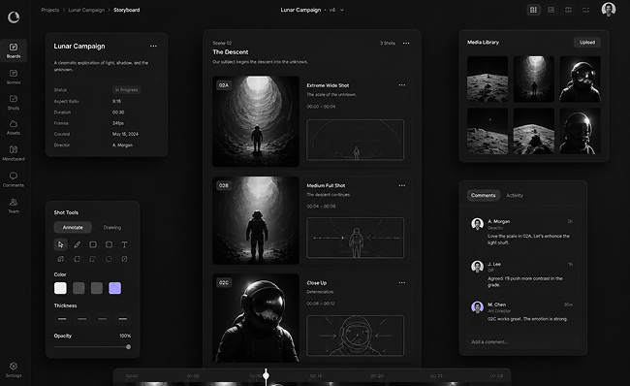The width and height of the screenshot is (630, 386).
Task: Pick the purple color swatch
Action: pyautogui.click(x=115, y=288)
